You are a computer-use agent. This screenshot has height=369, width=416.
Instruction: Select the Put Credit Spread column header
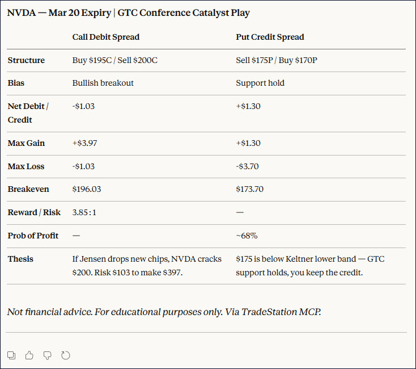coord(270,37)
